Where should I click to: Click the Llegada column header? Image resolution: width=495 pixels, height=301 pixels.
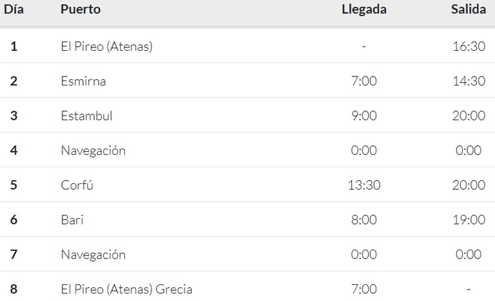[364, 10]
